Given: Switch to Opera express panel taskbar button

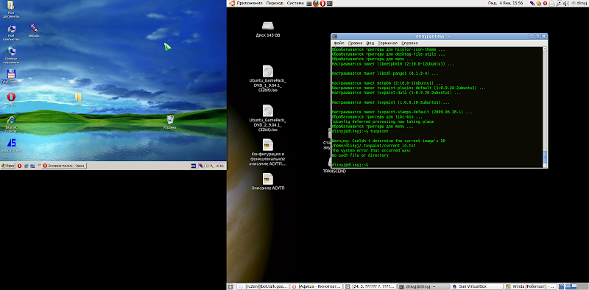Looking at the screenshot, I should (64, 166).
